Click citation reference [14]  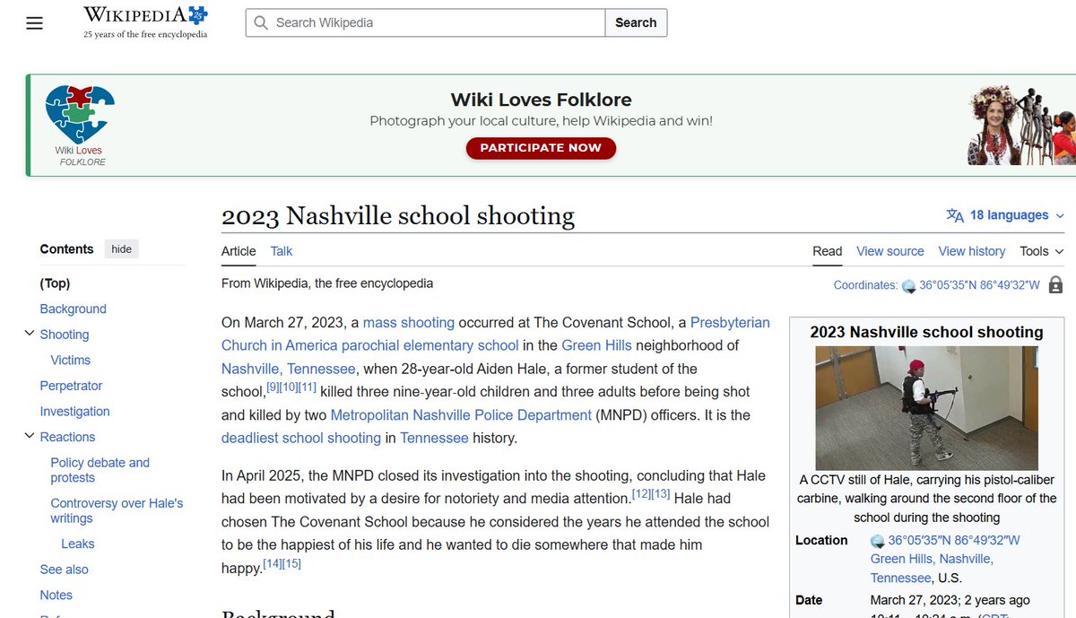272,563
